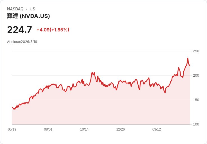
Task: Click the lowest dip after the 03/12 date
Action: point(165,93)
